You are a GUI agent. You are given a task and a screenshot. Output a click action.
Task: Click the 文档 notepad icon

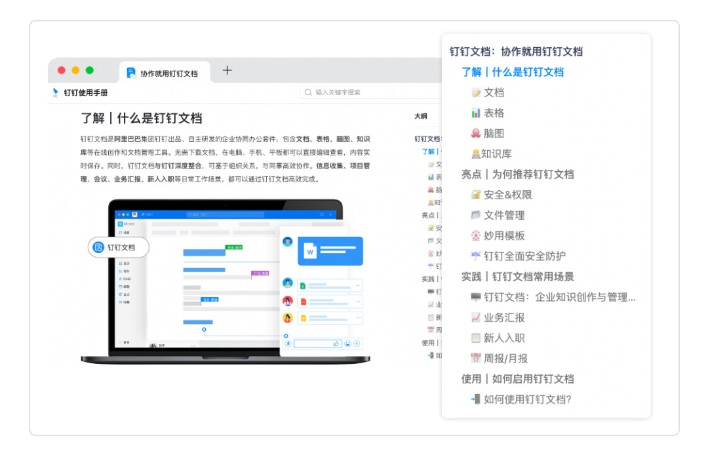[476, 92]
